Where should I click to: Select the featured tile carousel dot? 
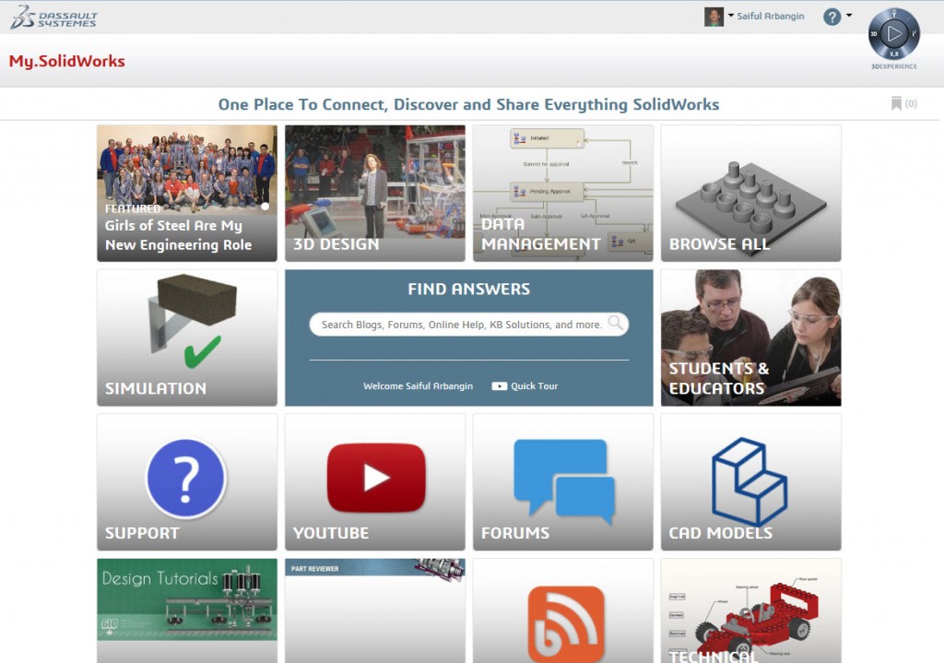265,207
